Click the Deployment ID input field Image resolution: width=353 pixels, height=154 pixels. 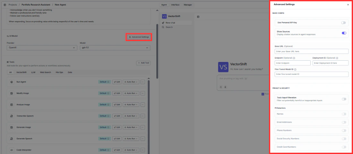click(331, 63)
